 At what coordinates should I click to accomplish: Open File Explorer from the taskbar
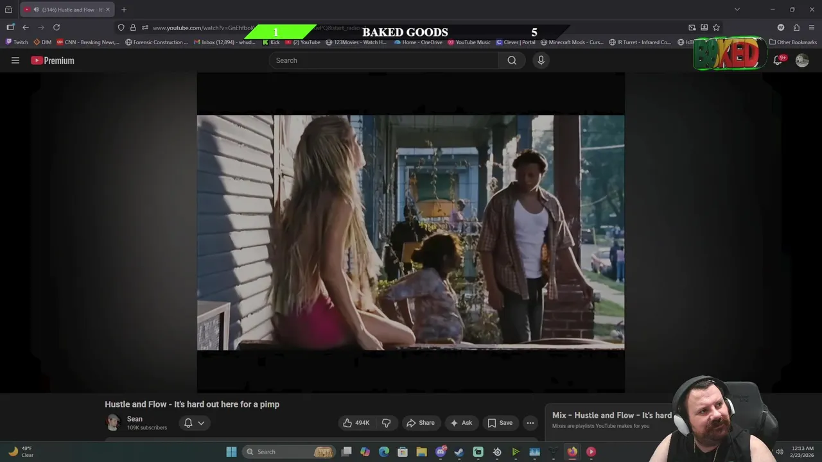tap(421, 452)
